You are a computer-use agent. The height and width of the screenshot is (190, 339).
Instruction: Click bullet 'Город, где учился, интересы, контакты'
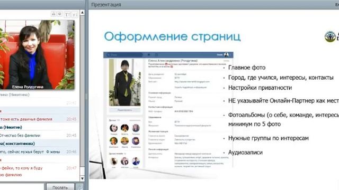(x=281, y=78)
